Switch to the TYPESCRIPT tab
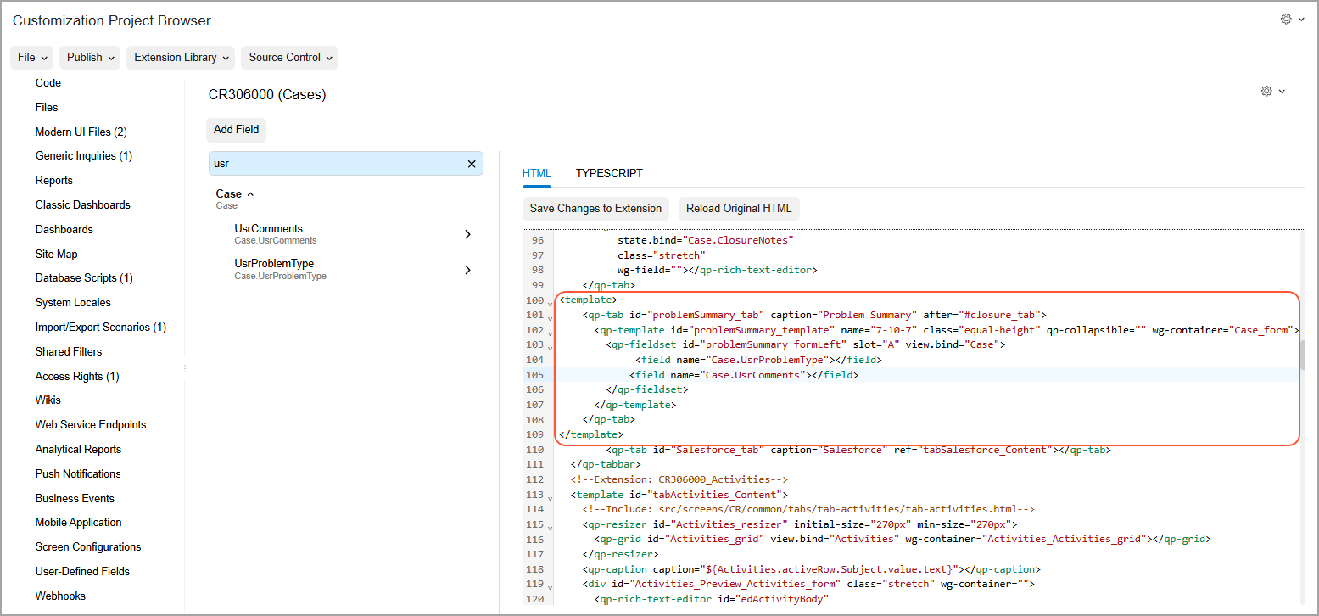 tap(609, 173)
